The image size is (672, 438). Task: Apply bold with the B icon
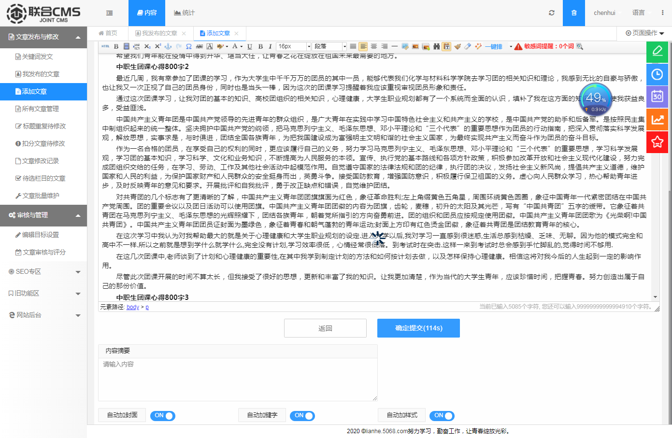[115, 46]
